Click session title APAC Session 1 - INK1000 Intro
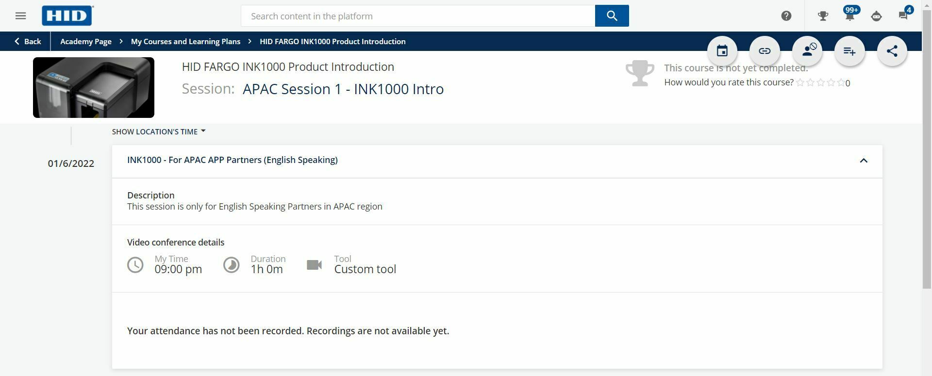 click(x=343, y=89)
